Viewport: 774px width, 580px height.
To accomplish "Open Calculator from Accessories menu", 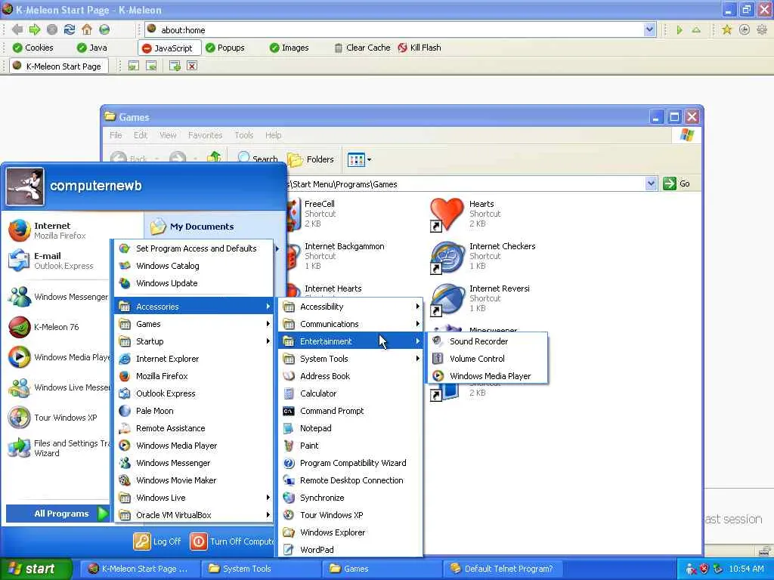I will pyautogui.click(x=351, y=393).
